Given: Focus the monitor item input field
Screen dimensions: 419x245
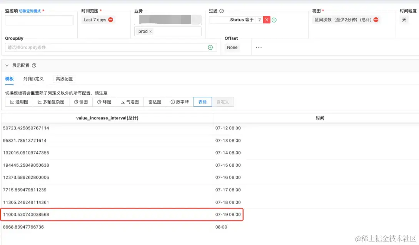Looking at the screenshot, I should (x=39, y=20).
